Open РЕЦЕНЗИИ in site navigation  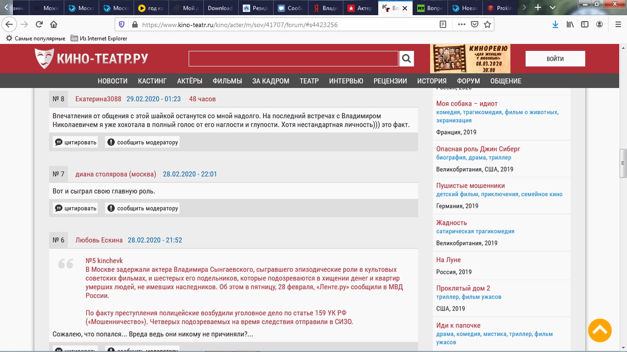click(x=390, y=81)
